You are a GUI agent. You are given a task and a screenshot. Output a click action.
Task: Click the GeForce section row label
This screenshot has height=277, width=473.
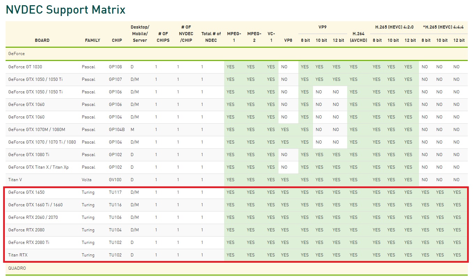[x=16, y=54]
